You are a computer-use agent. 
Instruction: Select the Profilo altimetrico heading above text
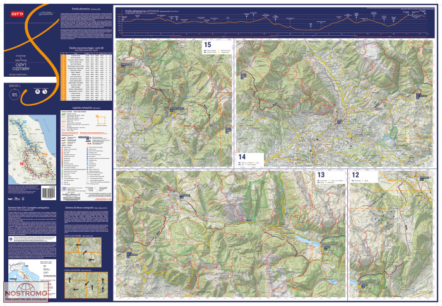point(81,9)
